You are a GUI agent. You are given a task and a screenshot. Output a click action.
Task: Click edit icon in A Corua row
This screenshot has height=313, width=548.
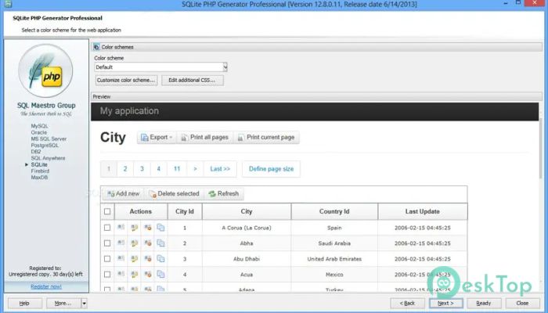tap(134, 228)
